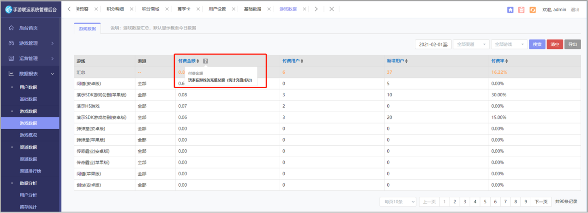Click the 欢迎, admin user label
Viewport: 588px width, 213px height.
tap(554, 9)
